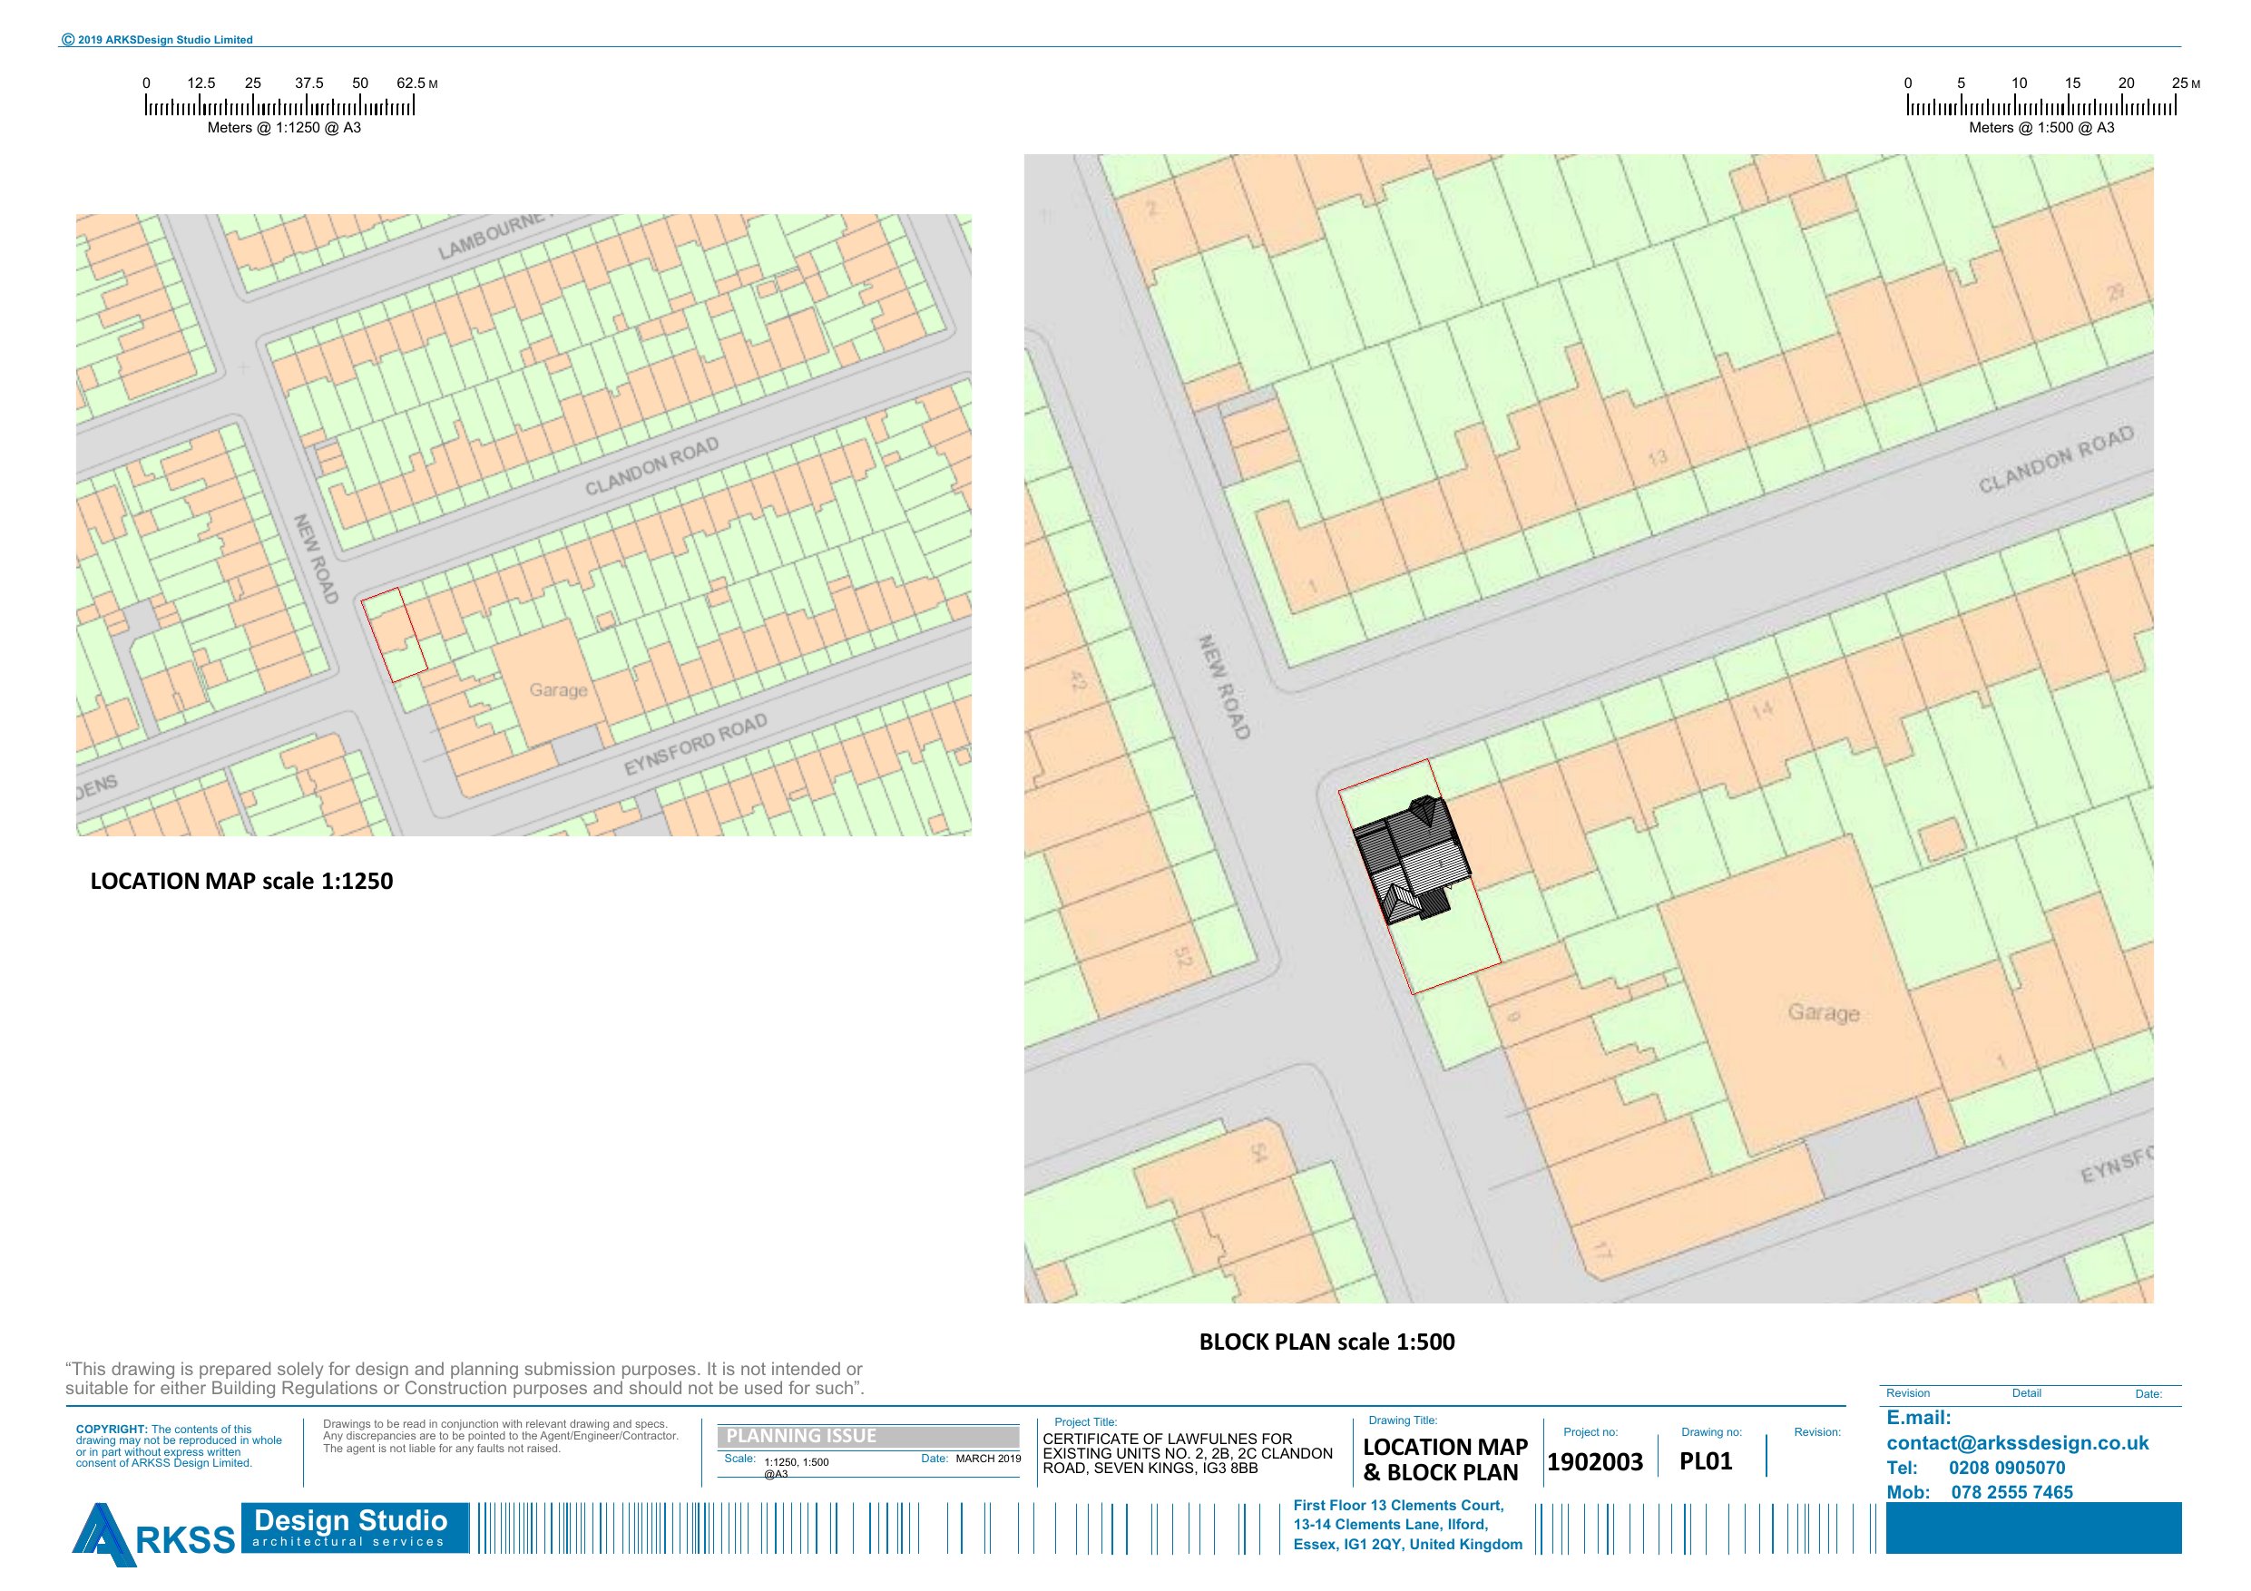
Task: Click the telephone number 0208 0905070
Action: pos(2006,1468)
